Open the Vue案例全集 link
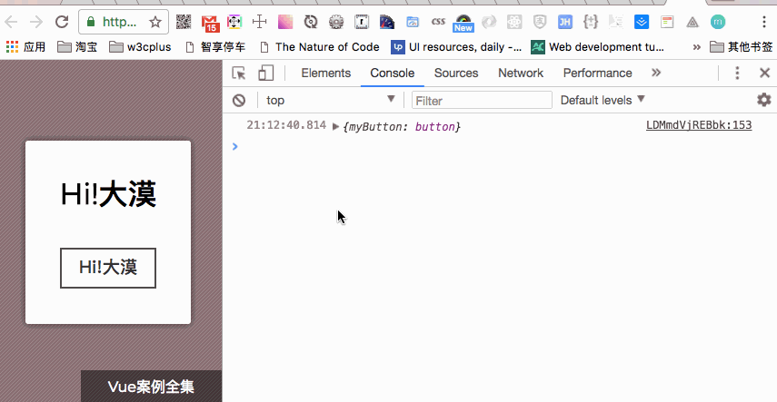 tap(151, 387)
